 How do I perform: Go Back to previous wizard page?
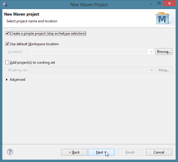click(x=74, y=152)
